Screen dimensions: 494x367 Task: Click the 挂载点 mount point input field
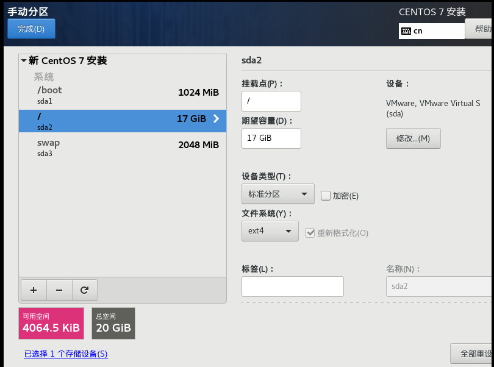[x=271, y=101]
